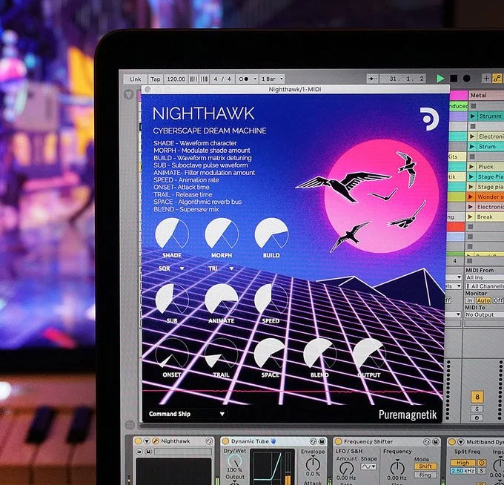Click the BUILD knob in Nighthawk
This screenshot has width=504, height=485.
(271, 234)
